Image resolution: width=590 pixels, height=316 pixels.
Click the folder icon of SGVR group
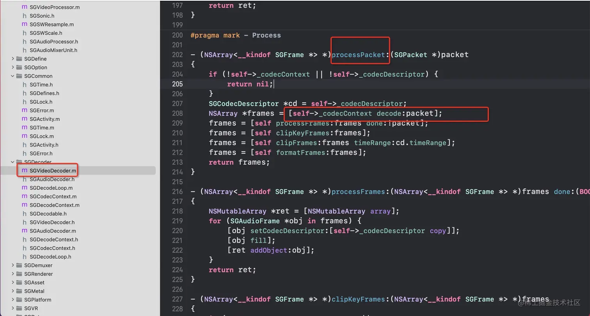point(19,308)
